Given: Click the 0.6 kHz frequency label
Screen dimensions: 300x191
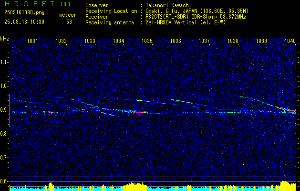Looking at the screenshot, I should click(4, 181).
